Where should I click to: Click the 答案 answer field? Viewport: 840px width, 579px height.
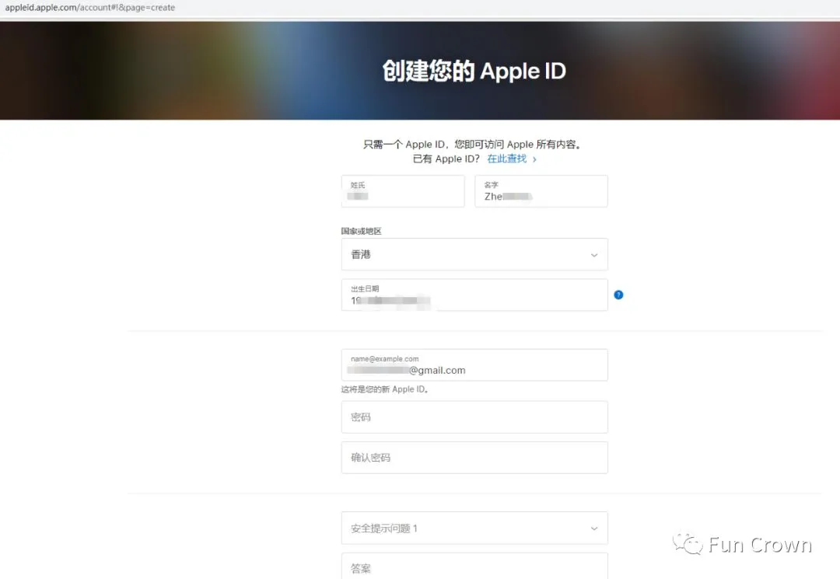[474, 566]
